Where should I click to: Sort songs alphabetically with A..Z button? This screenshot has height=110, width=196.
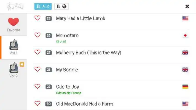click(43, 6)
